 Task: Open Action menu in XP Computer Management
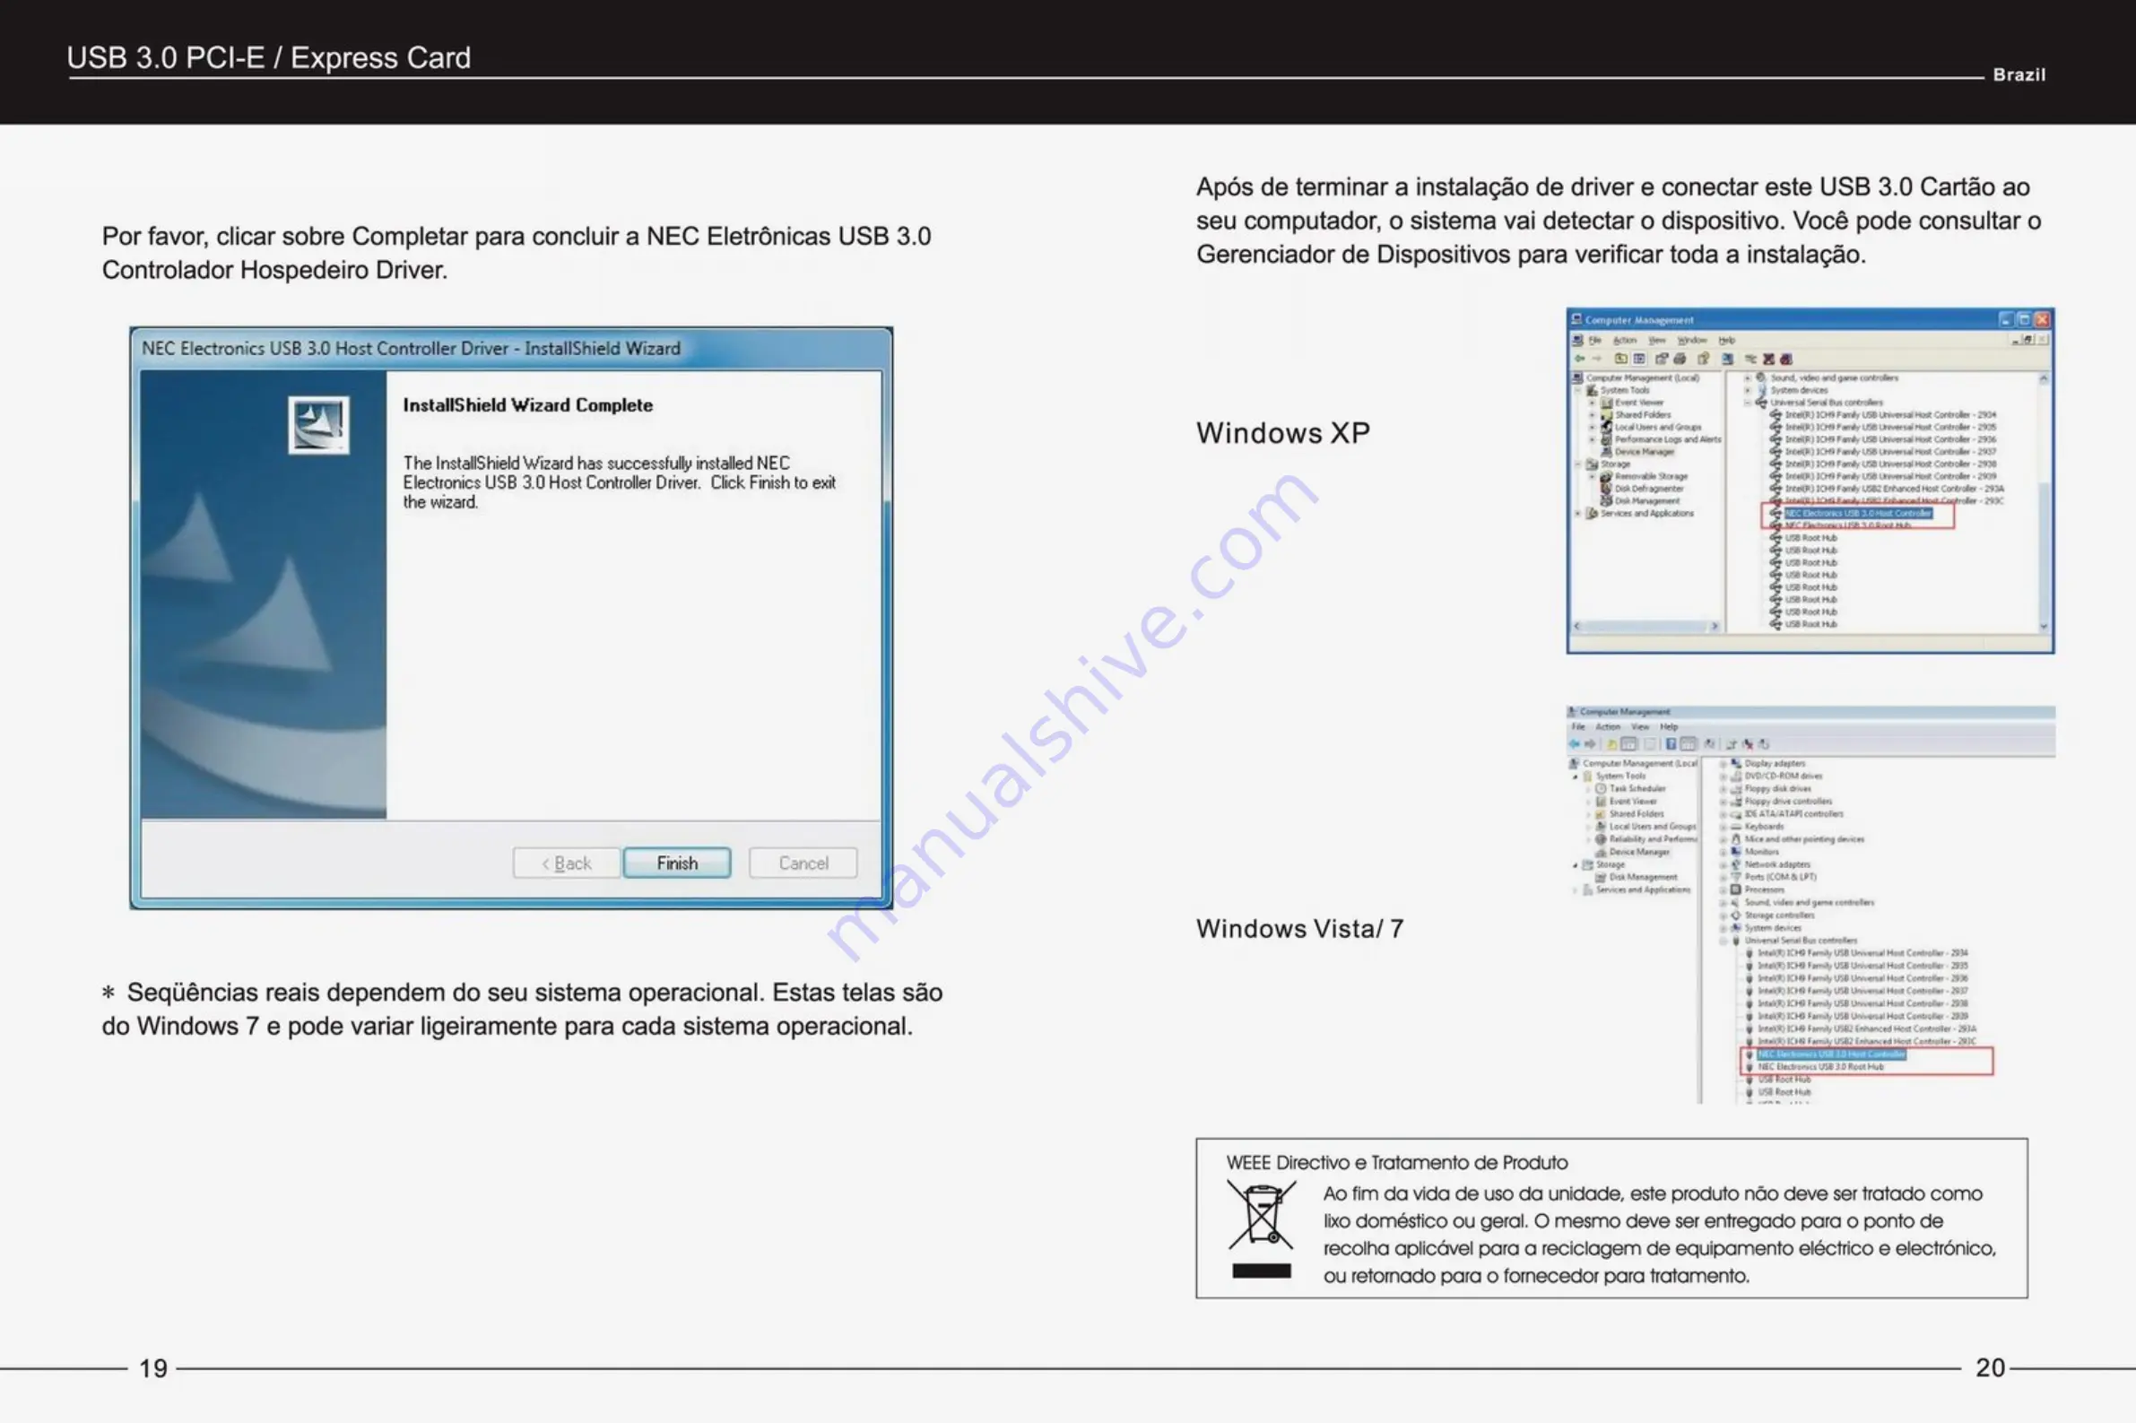(1625, 341)
